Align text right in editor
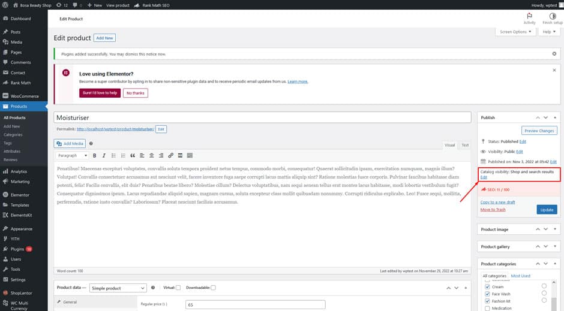Screen dimensions: 564x311 pyautogui.click(x=161, y=156)
